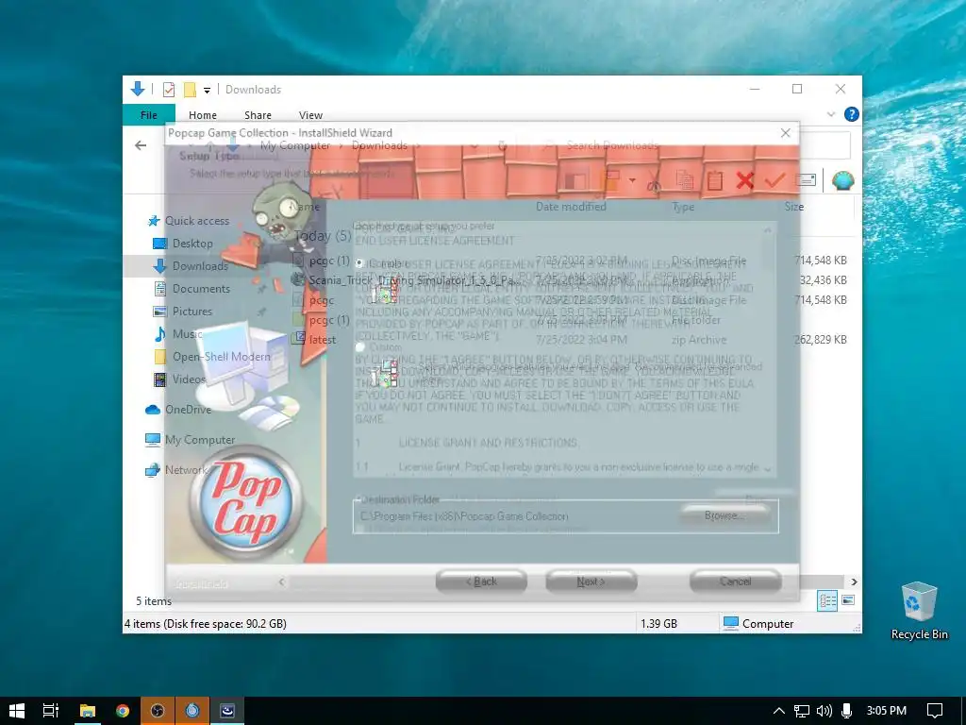Click the horizontal scrollbar right arrow
The width and height of the screenshot is (966, 725).
(x=854, y=582)
